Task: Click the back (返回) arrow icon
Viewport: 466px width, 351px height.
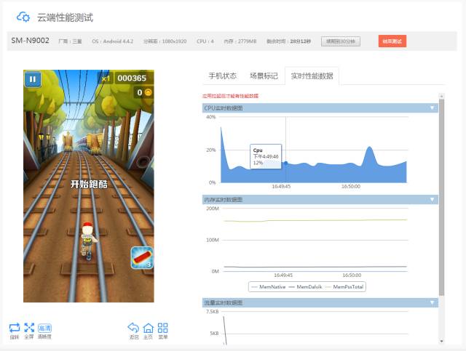Action: [x=133, y=328]
